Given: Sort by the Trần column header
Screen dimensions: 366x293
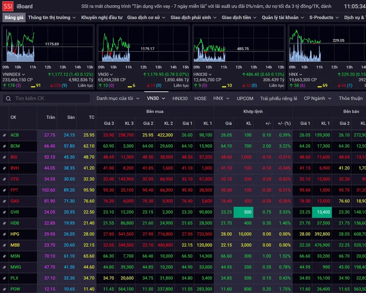Looking at the screenshot, I should click(50, 118).
